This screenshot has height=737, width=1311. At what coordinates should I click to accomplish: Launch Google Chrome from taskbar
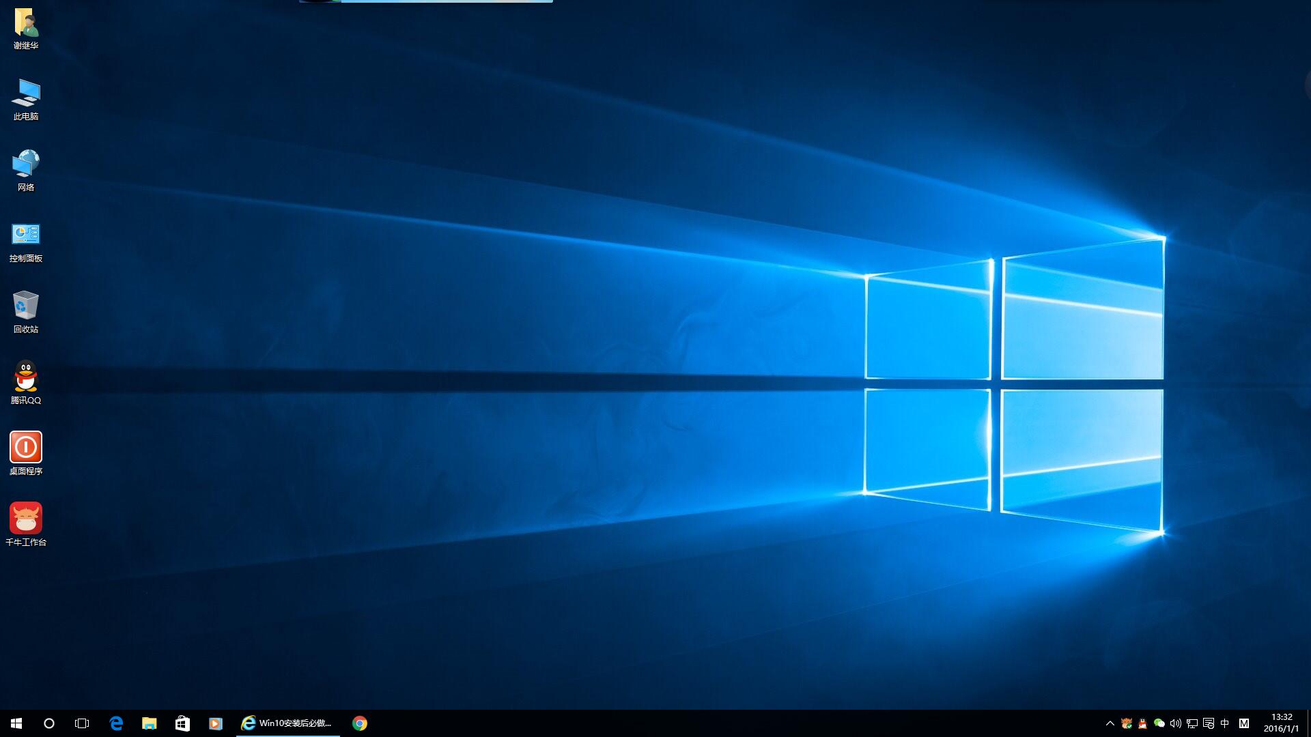[360, 723]
